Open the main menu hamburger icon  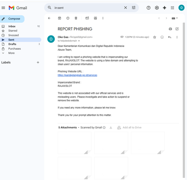3,8
